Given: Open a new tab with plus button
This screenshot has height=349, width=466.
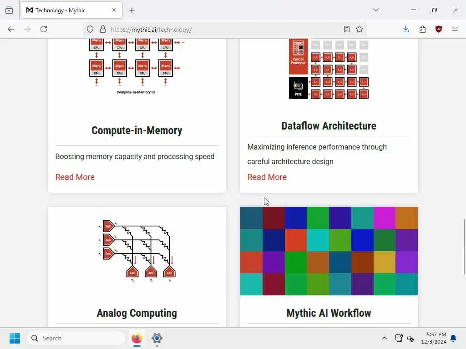Looking at the screenshot, I should (132, 10).
